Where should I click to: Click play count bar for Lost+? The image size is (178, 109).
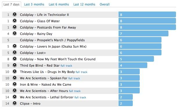(140, 52)
